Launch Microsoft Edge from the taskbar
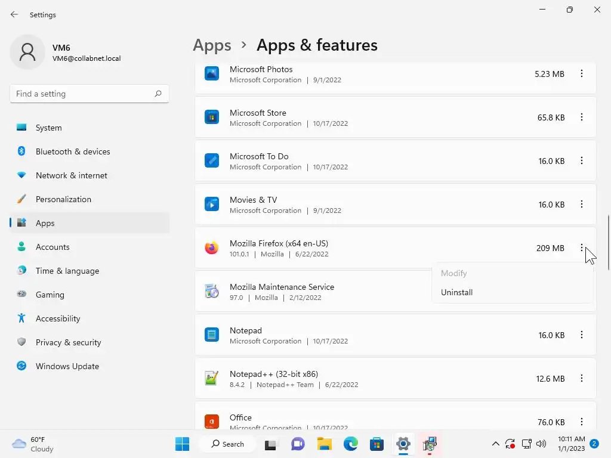This screenshot has height=458, width=611. [351, 444]
